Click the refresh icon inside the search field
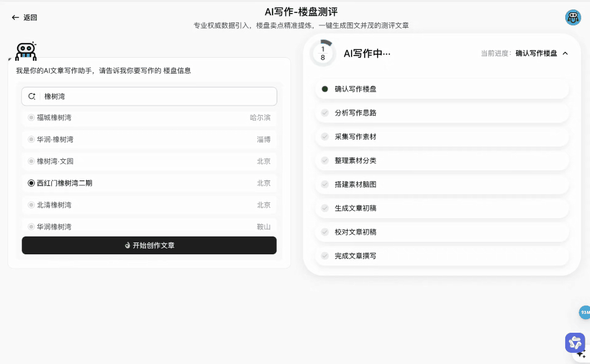 pos(32,96)
